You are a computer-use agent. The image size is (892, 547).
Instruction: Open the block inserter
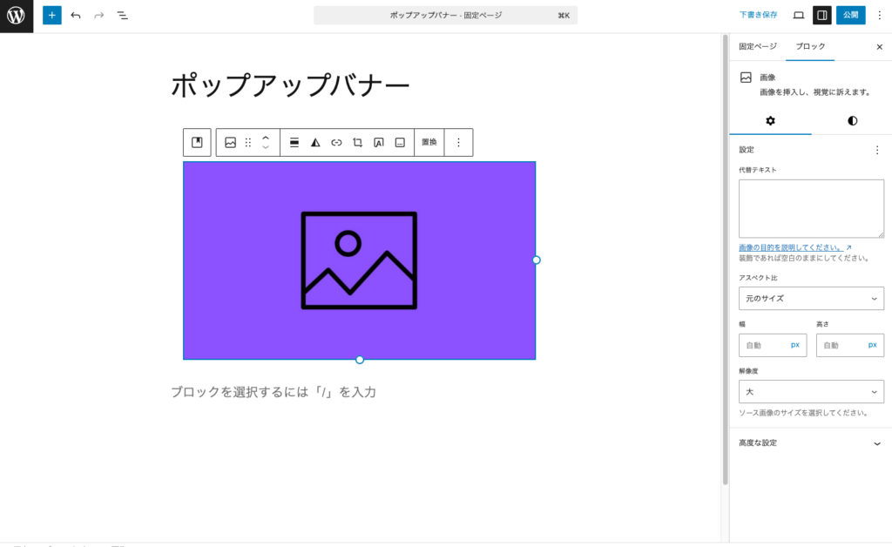(x=51, y=15)
